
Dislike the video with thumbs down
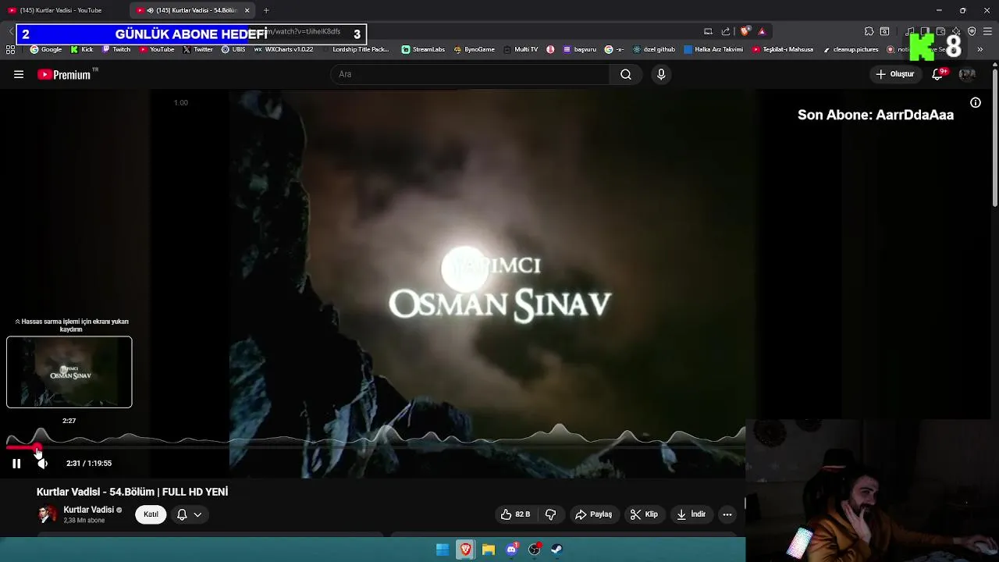click(x=550, y=514)
